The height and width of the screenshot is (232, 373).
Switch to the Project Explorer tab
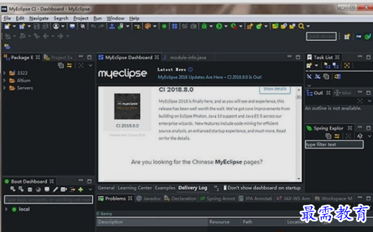[x=58, y=58]
